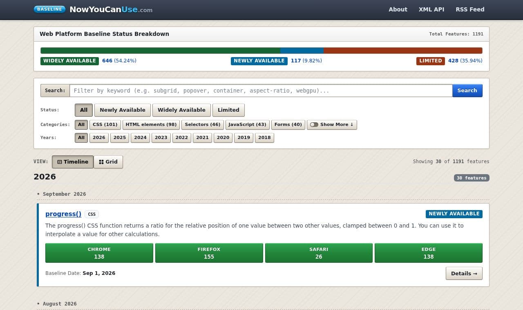
Task: Select the All categories filter
Action: click(x=81, y=124)
